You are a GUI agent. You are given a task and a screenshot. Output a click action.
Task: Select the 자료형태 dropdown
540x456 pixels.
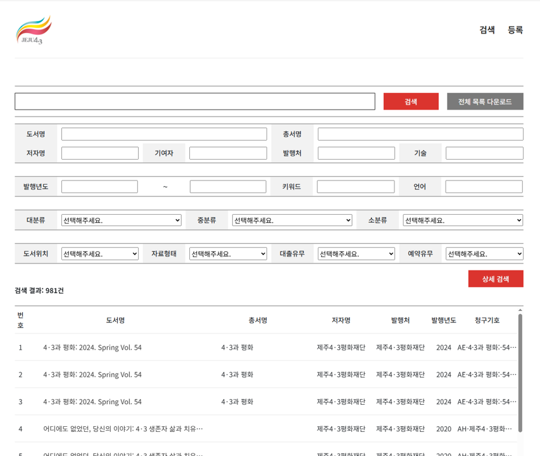228,254
